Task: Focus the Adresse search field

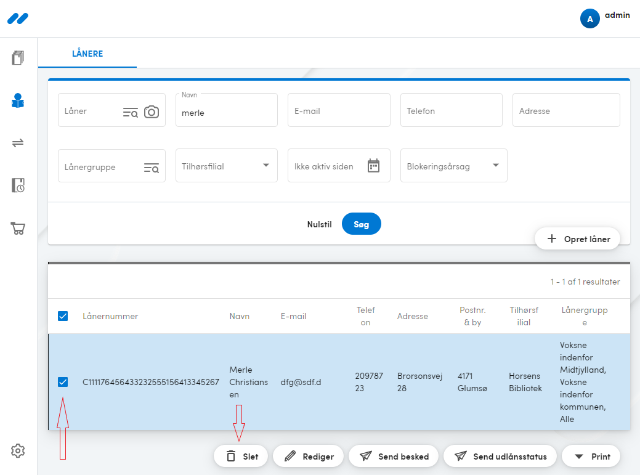Action: [x=566, y=110]
